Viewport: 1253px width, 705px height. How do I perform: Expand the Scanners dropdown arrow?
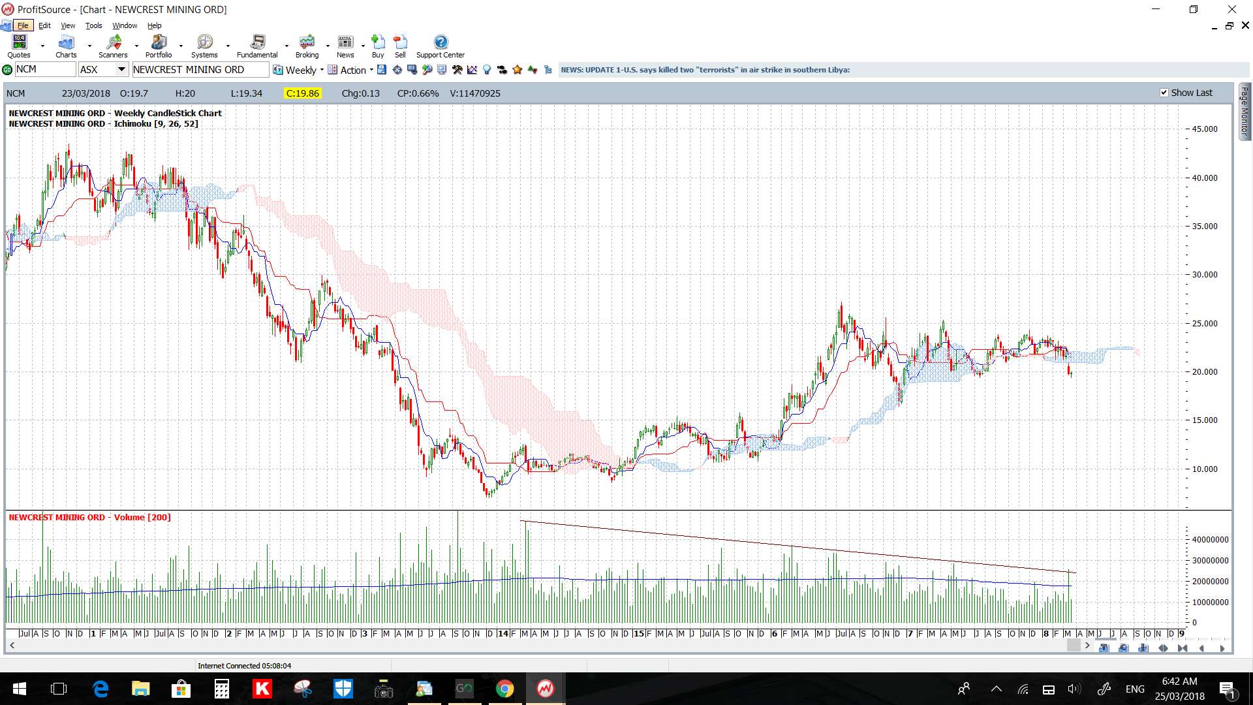point(136,46)
